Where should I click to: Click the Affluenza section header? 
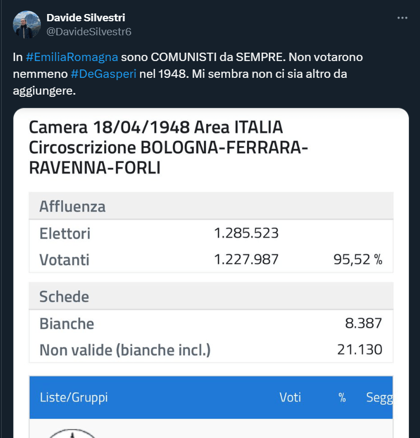point(72,206)
